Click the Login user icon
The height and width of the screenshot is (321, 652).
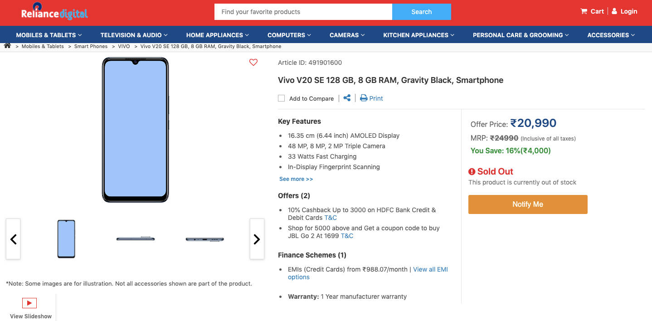point(614,11)
